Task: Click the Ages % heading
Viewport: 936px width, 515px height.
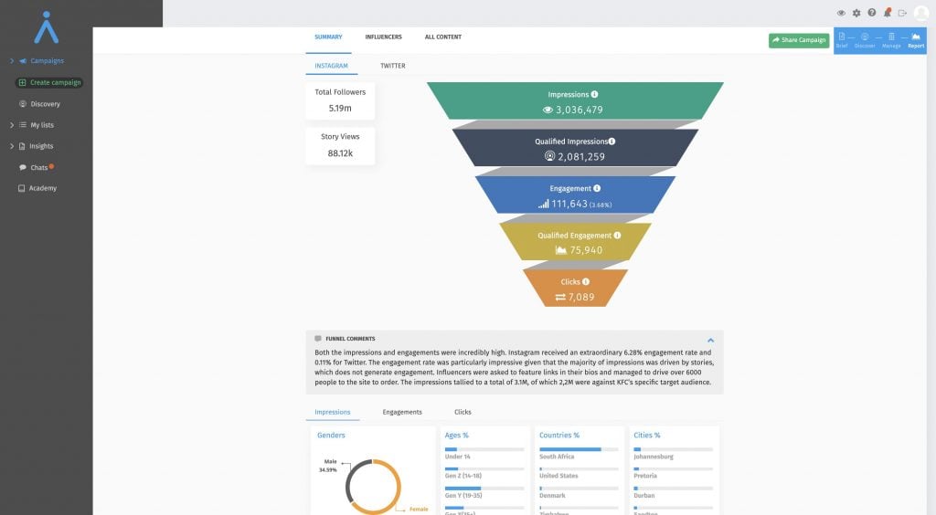Action: [x=457, y=436]
